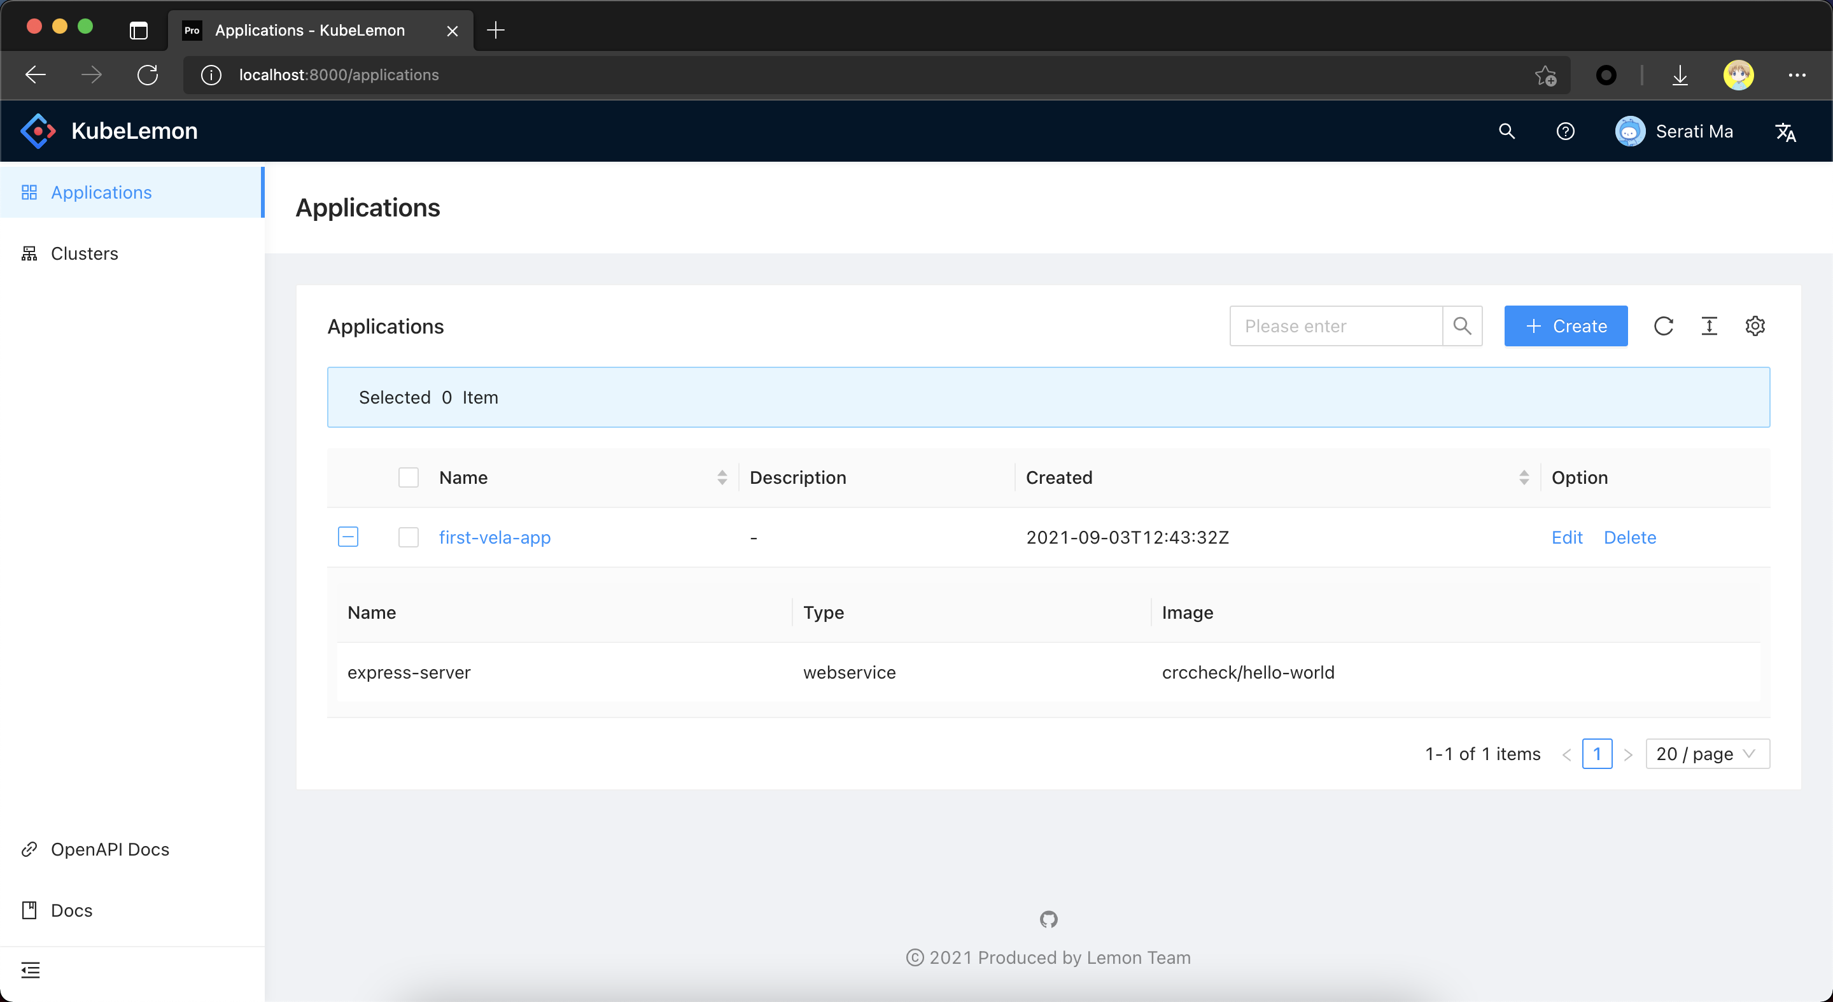This screenshot has width=1833, height=1002.
Task: Open GitHub icon in footer
Action: (1048, 919)
